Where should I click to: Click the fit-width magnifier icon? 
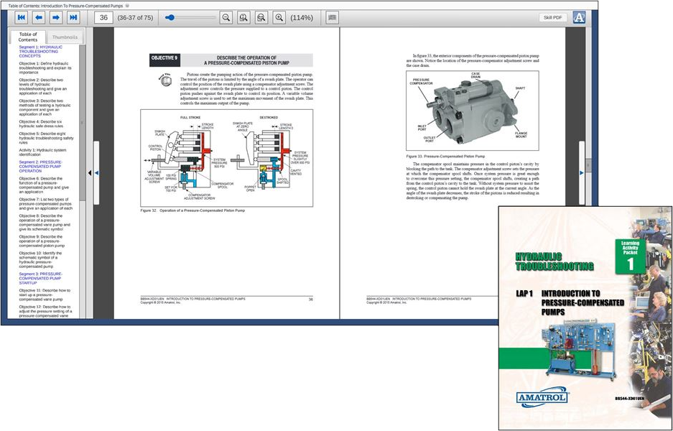261,18
